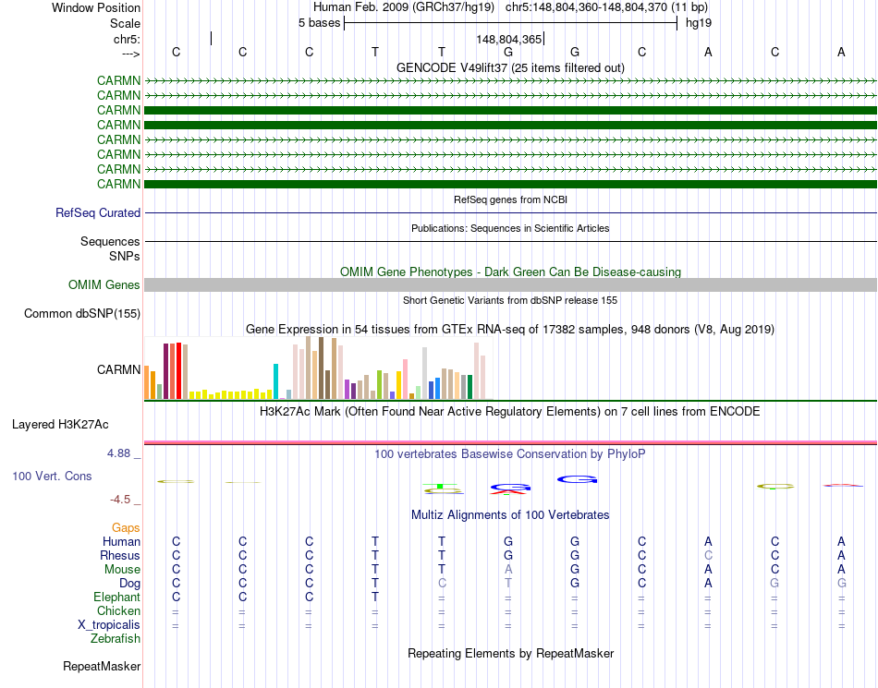Open the OMIM Gene Phenotypes track title

pyautogui.click(x=510, y=272)
